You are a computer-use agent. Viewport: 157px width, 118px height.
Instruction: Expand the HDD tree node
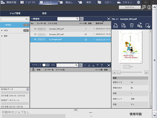tap(2, 30)
